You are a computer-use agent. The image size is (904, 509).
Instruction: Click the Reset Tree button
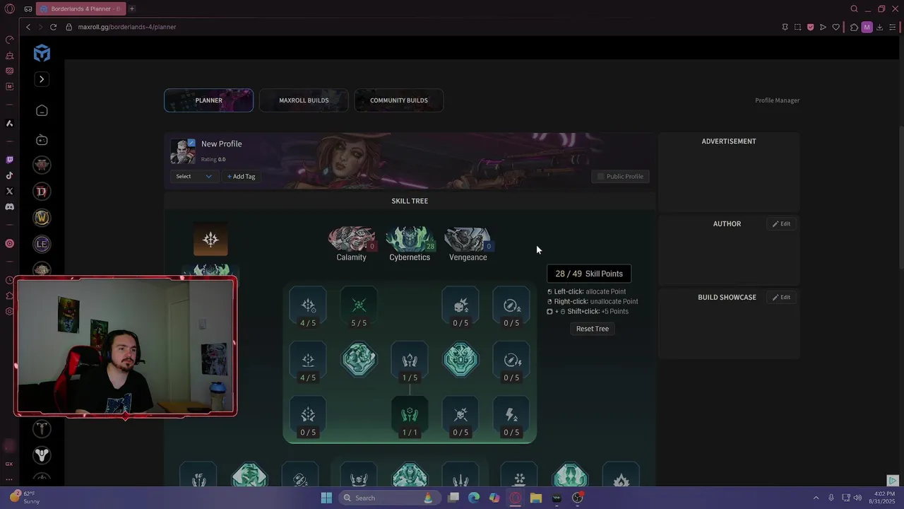pyautogui.click(x=593, y=329)
